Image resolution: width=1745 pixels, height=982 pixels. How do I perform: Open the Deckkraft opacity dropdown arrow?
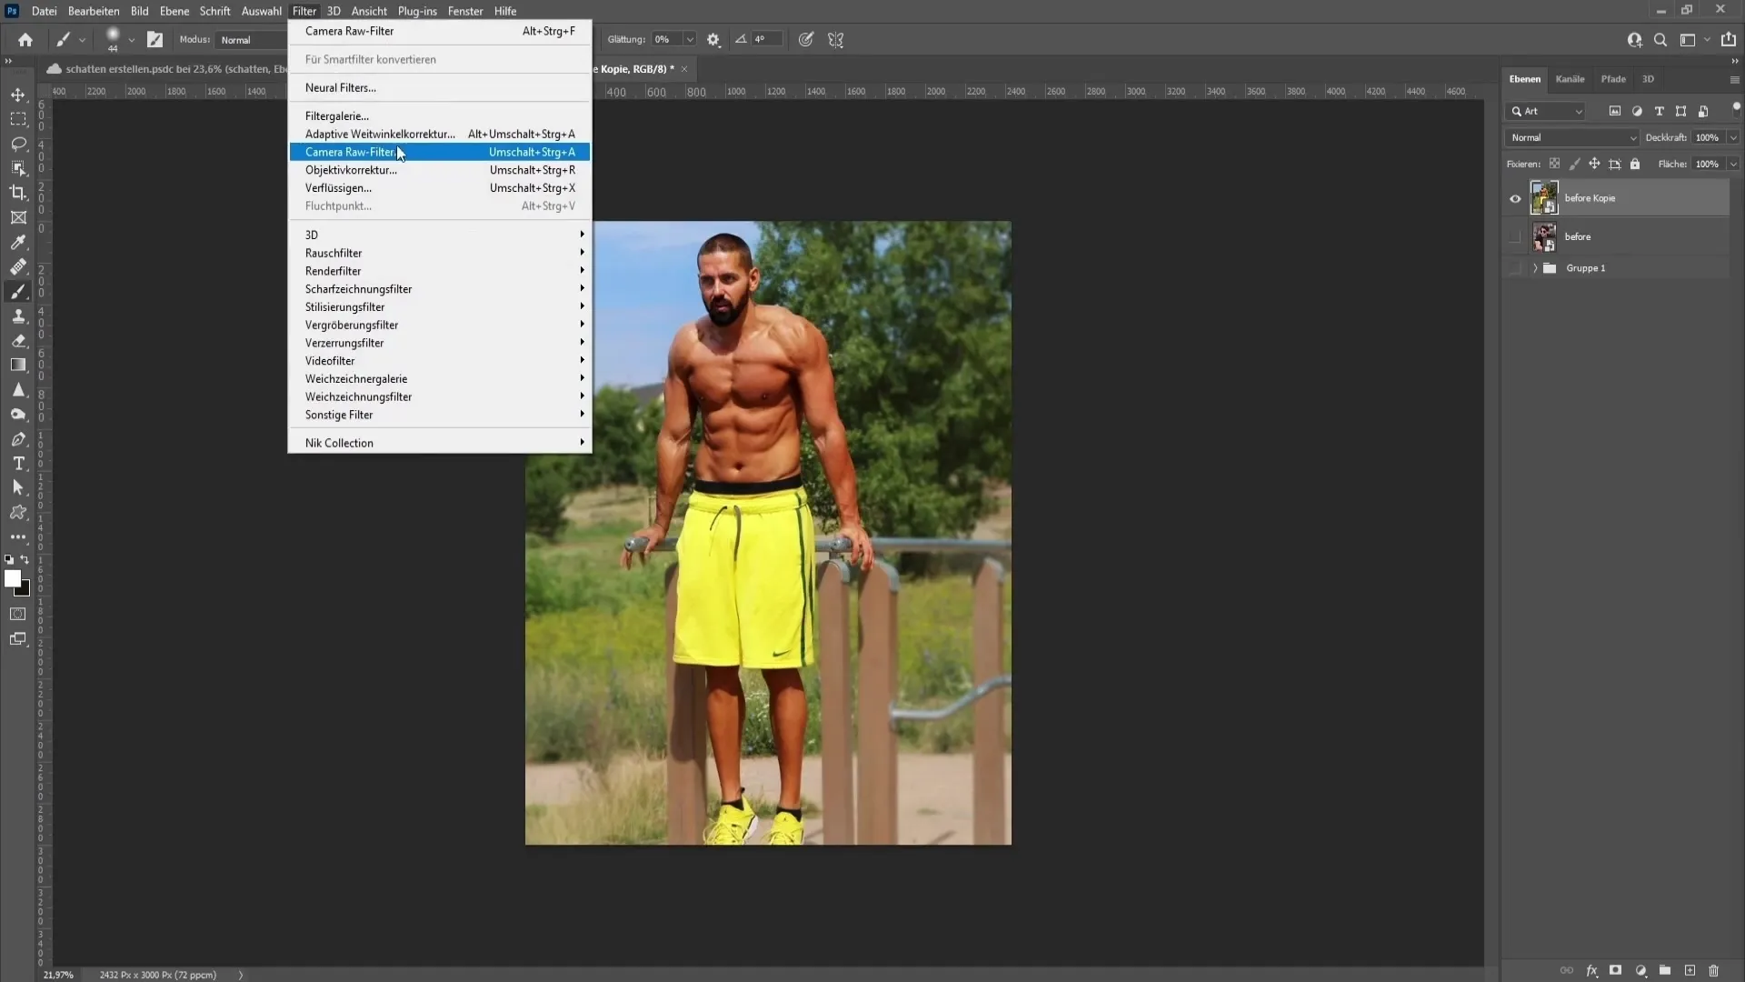tap(1733, 137)
